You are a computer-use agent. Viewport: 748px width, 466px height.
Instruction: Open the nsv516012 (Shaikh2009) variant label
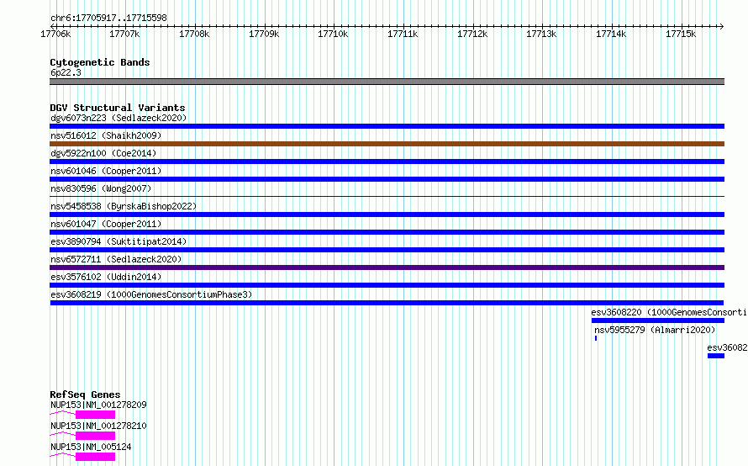coord(106,135)
